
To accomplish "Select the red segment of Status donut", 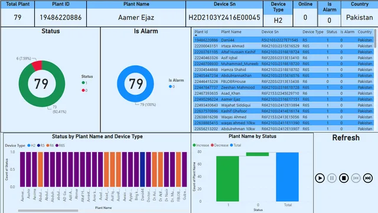I will coord(37,65).
